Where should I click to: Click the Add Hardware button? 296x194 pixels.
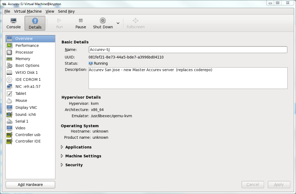point(31,185)
